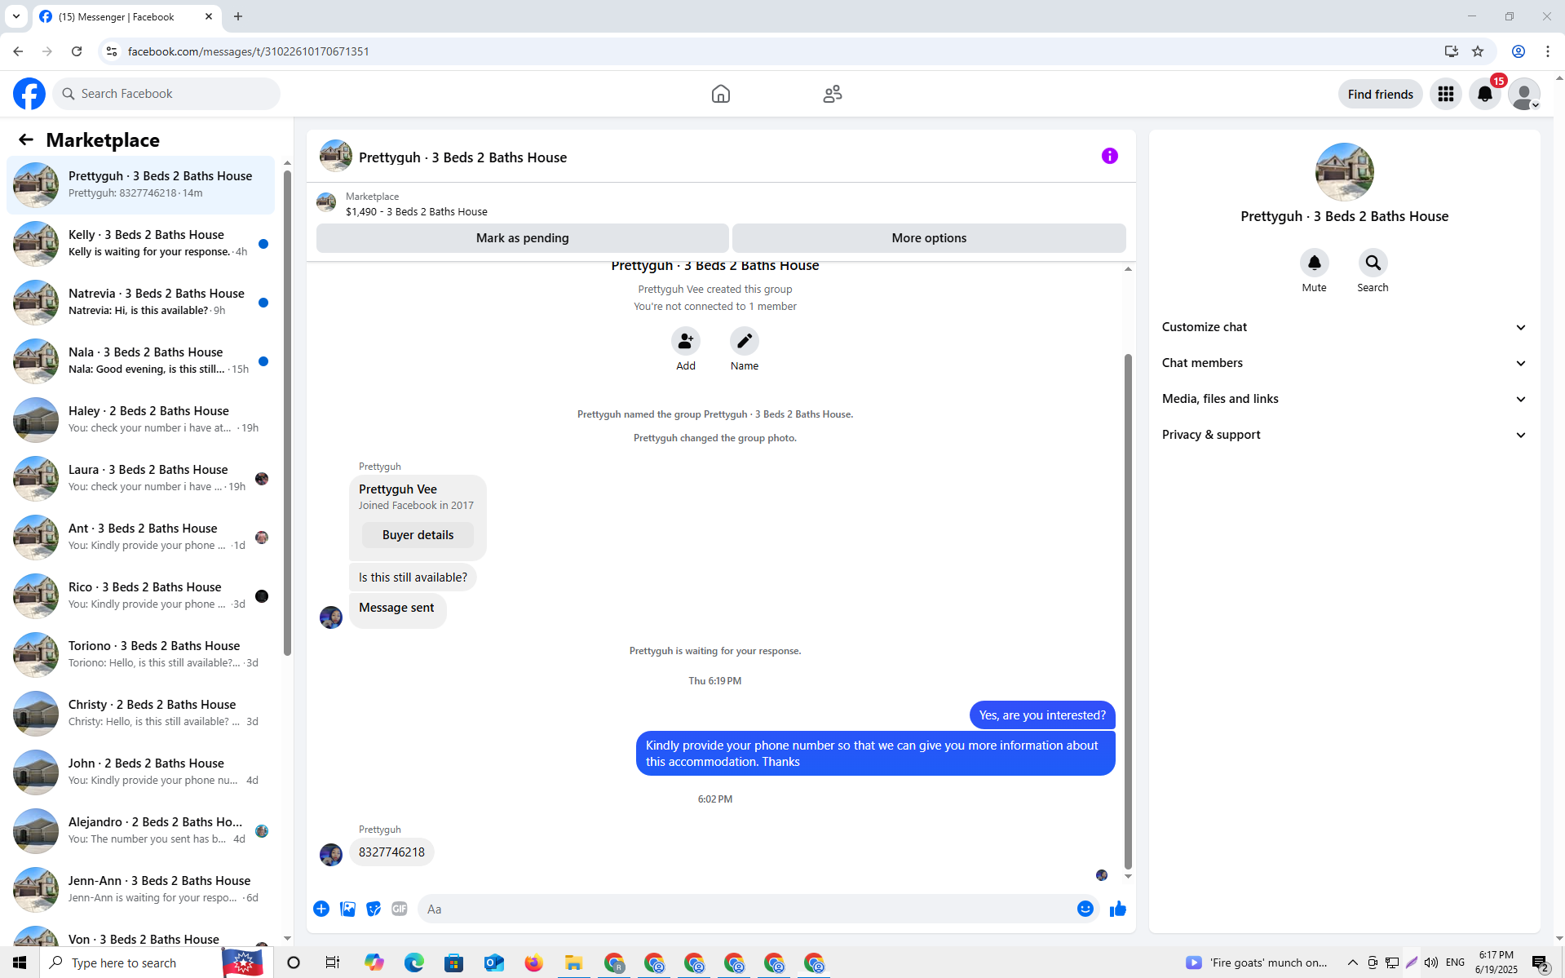Mute this conversation
The width and height of the screenshot is (1565, 978).
1314,263
